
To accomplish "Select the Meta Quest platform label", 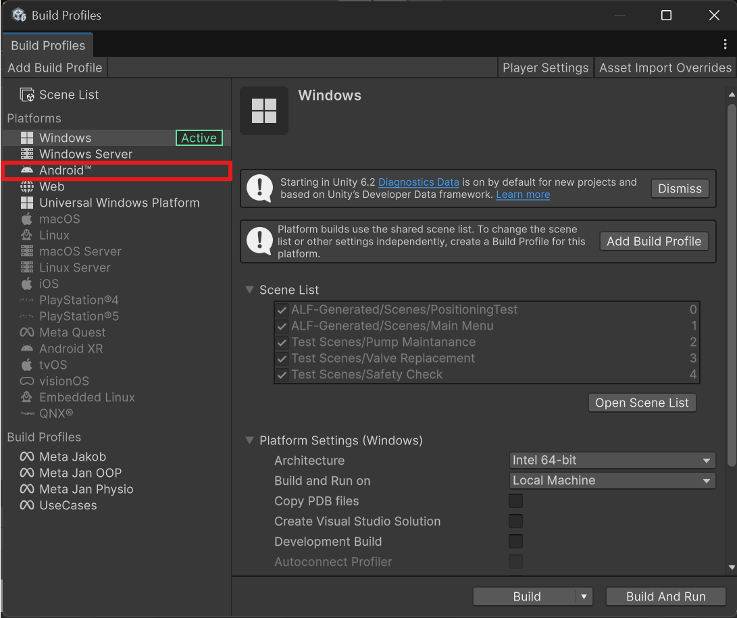I will coord(72,332).
